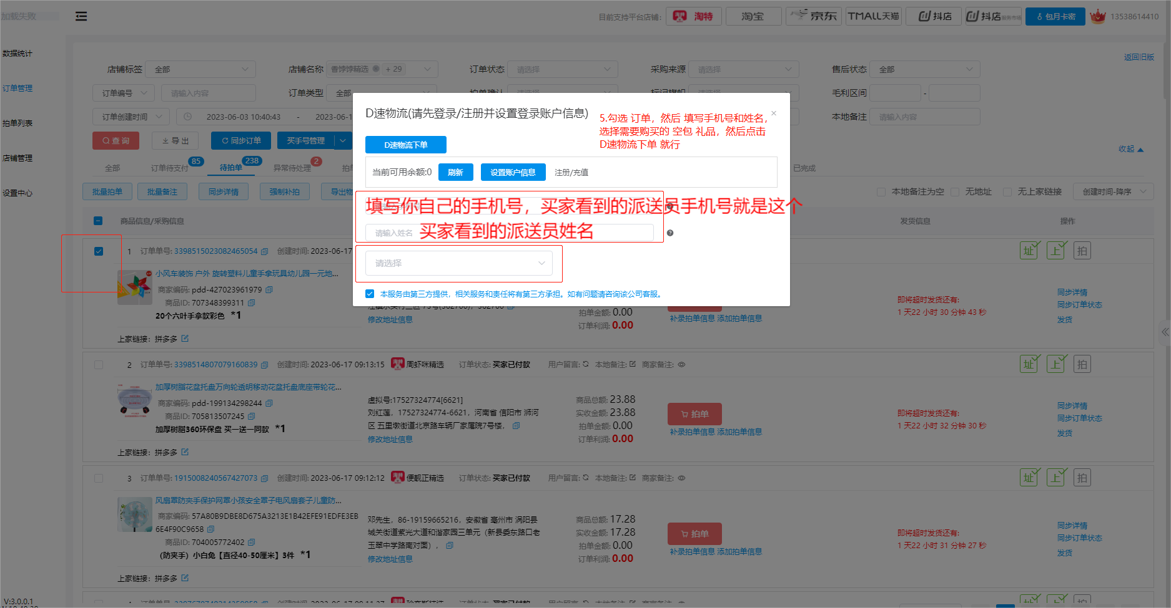Click 拍单 button on order 2
Image resolution: width=1171 pixels, height=608 pixels.
pyautogui.click(x=694, y=414)
